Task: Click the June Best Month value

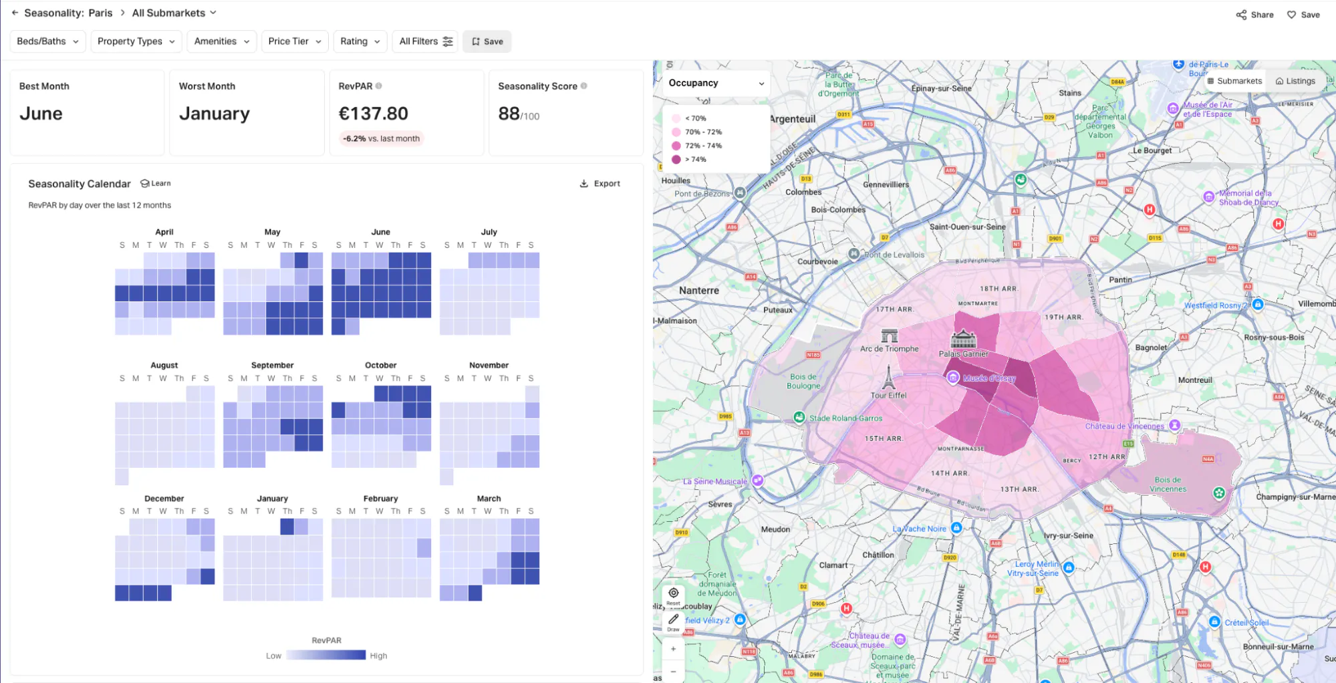Action: [x=41, y=114]
